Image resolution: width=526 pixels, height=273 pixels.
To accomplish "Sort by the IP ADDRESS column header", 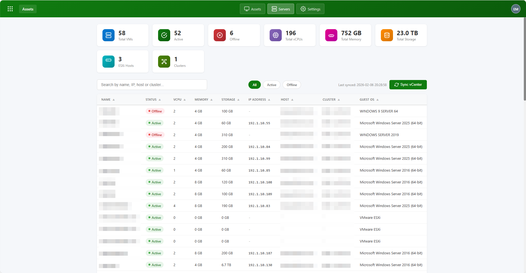I will tap(259, 100).
